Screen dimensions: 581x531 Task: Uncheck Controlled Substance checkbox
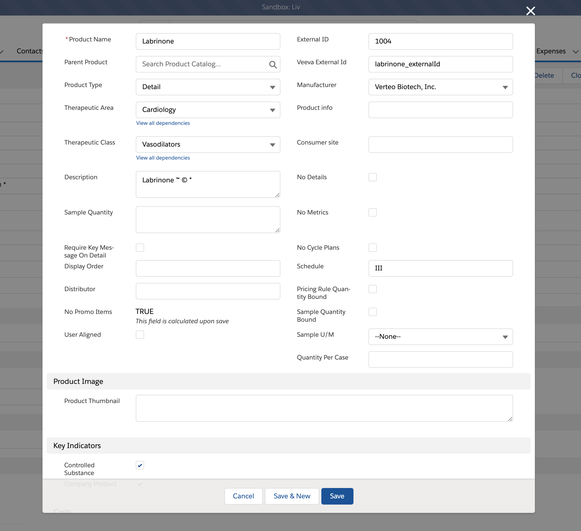pyautogui.click(x=140, y=465)
